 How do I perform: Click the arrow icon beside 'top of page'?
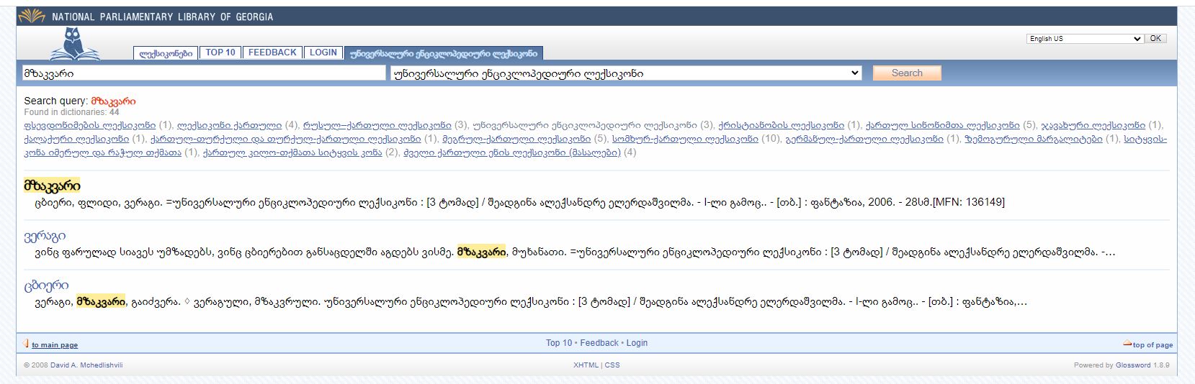(1127, 344)
